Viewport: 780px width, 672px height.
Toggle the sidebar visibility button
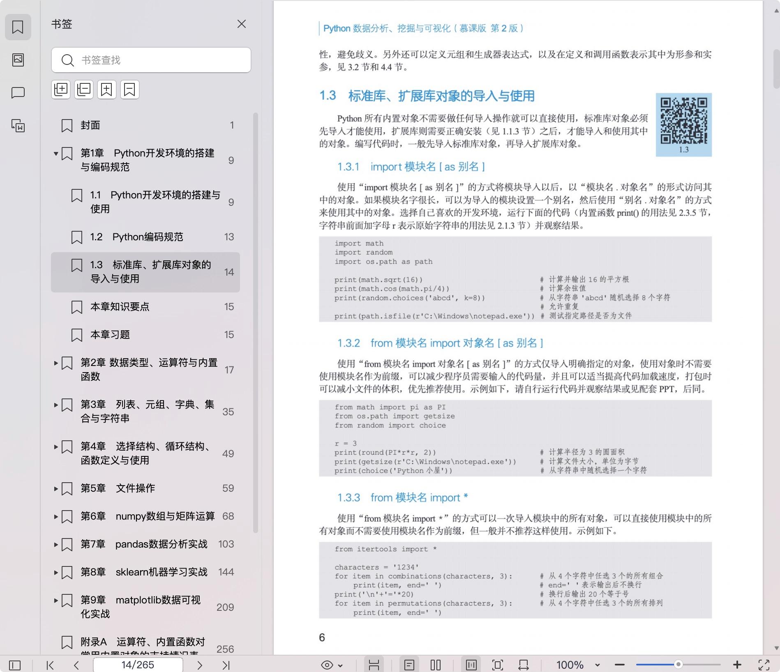(x=15, y=665)
